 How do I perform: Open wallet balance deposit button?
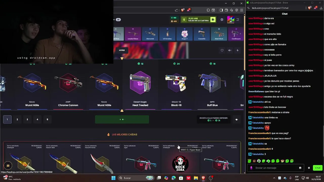tap(213, 19)
